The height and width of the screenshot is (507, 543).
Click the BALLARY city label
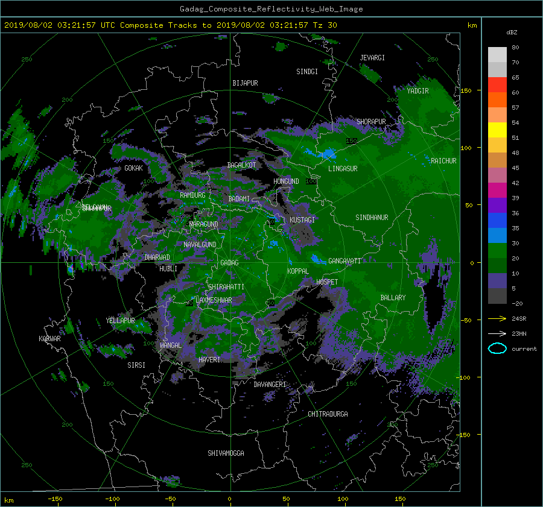pos(393,298)
